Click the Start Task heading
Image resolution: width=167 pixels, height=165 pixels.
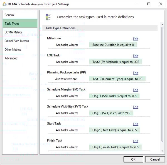54,123
